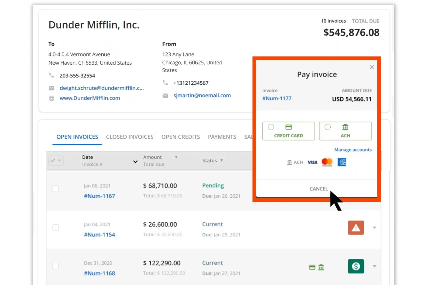Screen dimensions: 427x285
Task: Click the phone number 203-555-32554
Action: click(77, 76)
